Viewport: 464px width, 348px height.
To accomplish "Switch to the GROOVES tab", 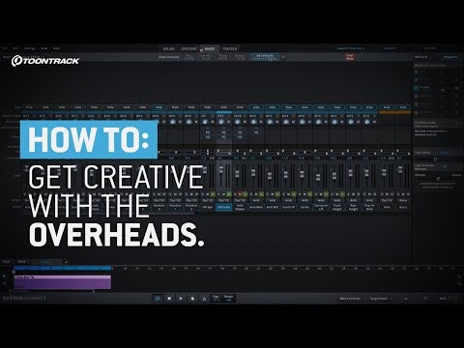I will (189, 48).
